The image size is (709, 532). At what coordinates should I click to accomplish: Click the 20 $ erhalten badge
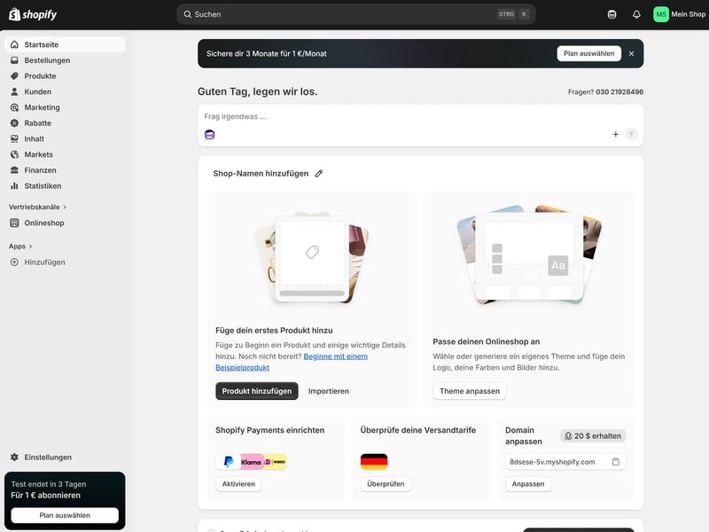click(x=593, y=435)
